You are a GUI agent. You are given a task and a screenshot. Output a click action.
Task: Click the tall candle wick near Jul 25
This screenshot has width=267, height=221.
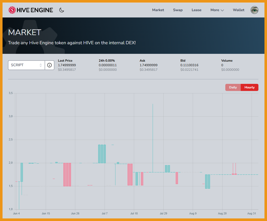pos(153,138)
